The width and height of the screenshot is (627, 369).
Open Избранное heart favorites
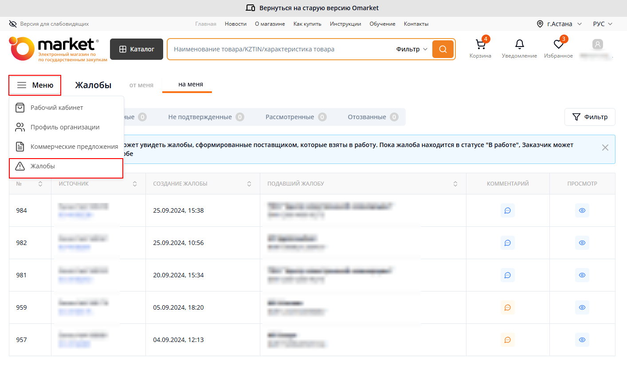558,48
